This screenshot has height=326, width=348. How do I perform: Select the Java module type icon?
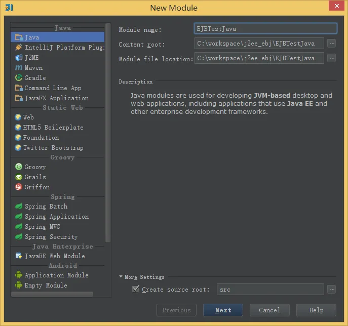[19, 37]
